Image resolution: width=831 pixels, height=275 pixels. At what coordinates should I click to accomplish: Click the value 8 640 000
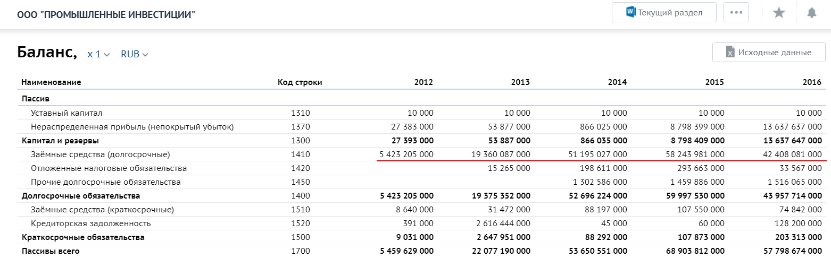415,210
